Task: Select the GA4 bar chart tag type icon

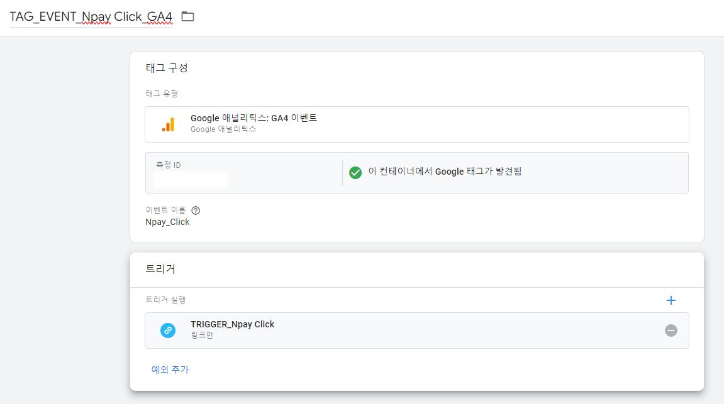Action: [x=169, y=124]
